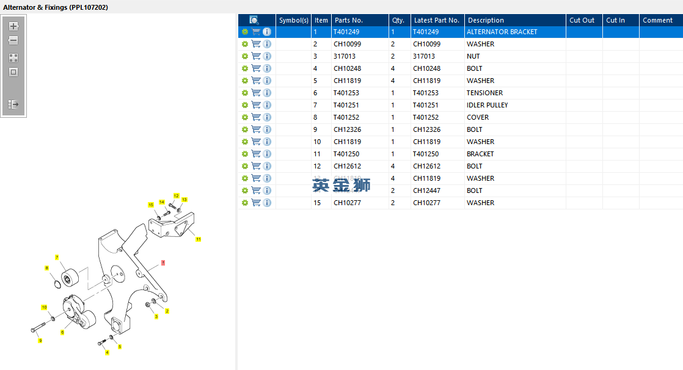The height and width of the screenshot is (370, 683).
Task: Select callout 9 on the diagram
Action: pos(40,341)
